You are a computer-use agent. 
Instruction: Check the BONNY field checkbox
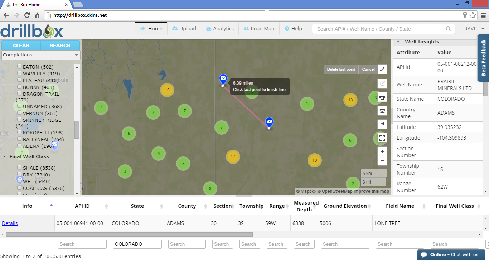19,87
